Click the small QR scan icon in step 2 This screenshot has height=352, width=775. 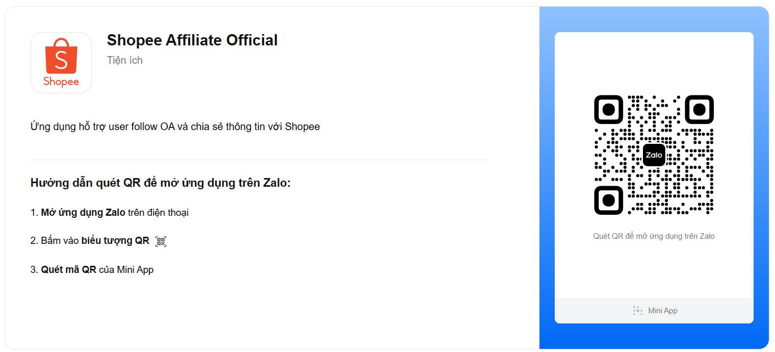[x=161, y=241]
